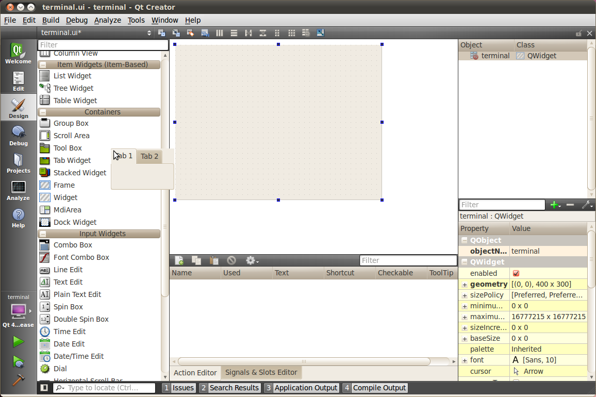The image size is (596, 397).
Task: Apply Lay Out Vertically
Action: click(x=234, y=33)
